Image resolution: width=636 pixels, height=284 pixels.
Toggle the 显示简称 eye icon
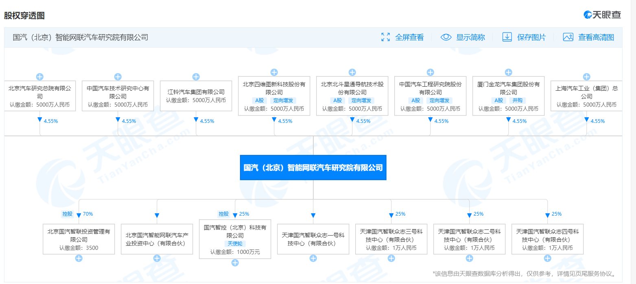pyautogui.click(x=446, y=37)
